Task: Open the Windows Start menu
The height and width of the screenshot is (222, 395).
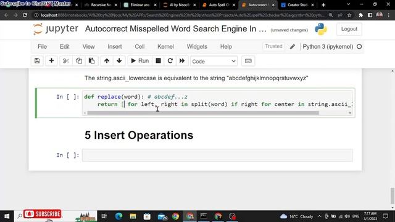Action: coord(7,216)
